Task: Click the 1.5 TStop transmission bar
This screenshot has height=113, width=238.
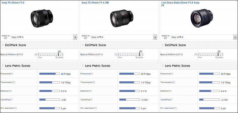Action: click(129, 82)
